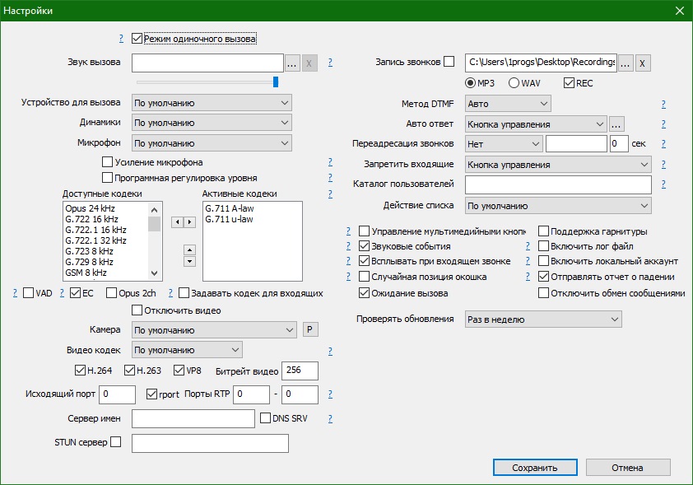Enable microphone amplification checkbox
Viewport: 693px width, 485px height.
tap(107, 162)
